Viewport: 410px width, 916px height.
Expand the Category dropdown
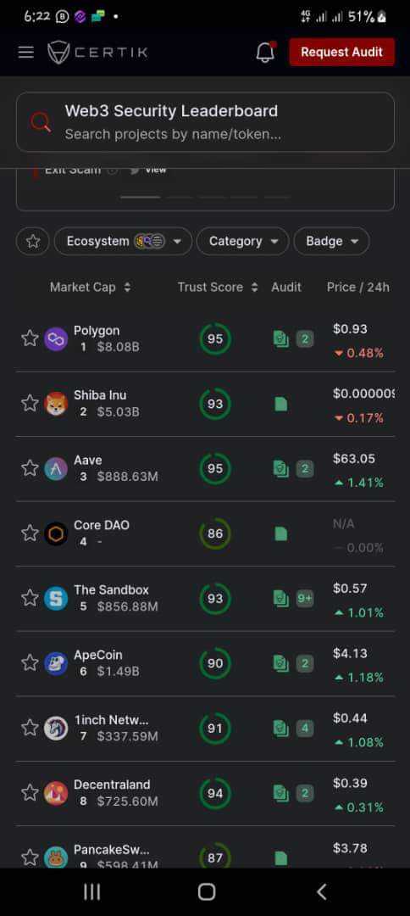[x=242, y=241]
